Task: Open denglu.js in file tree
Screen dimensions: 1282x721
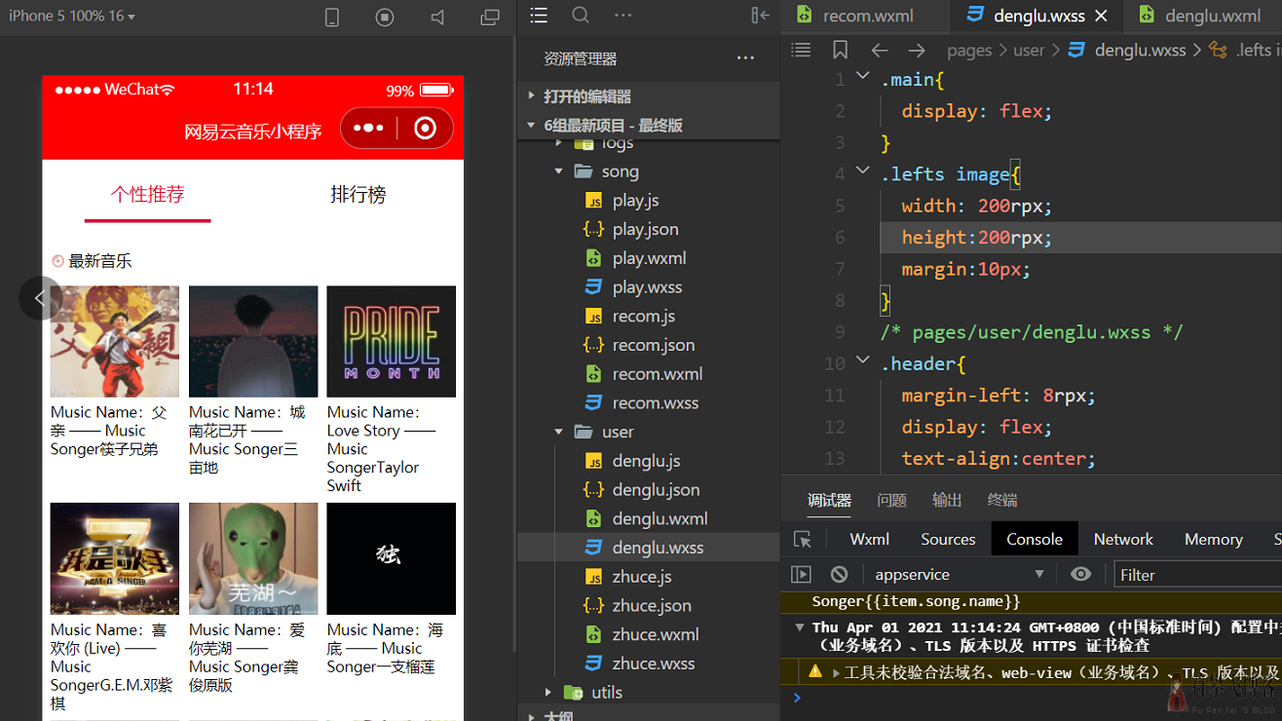Action: (648, 461)
